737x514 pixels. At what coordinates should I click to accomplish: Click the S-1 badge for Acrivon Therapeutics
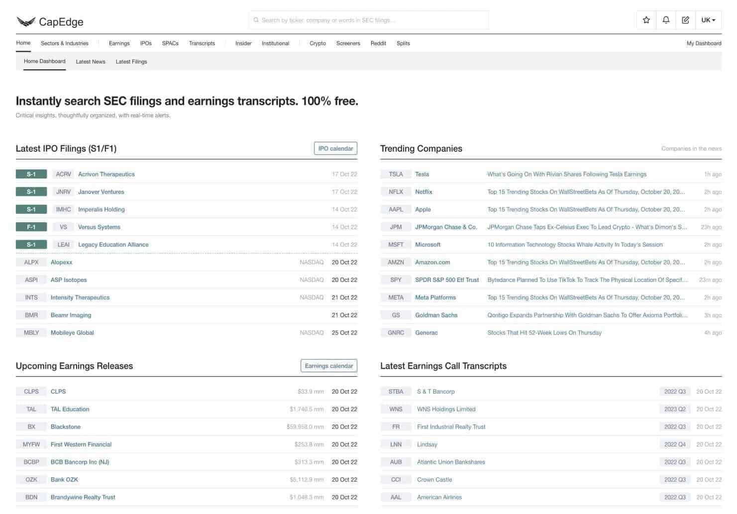pos(31,174)
